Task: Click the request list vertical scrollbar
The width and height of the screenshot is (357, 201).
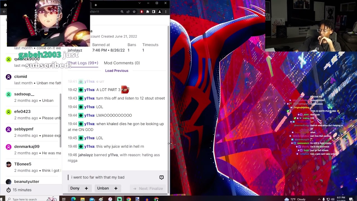Action: pyautogui.click(x=61, y=120)
